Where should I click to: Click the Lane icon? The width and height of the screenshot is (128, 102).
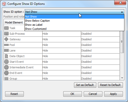coord(6,50)
